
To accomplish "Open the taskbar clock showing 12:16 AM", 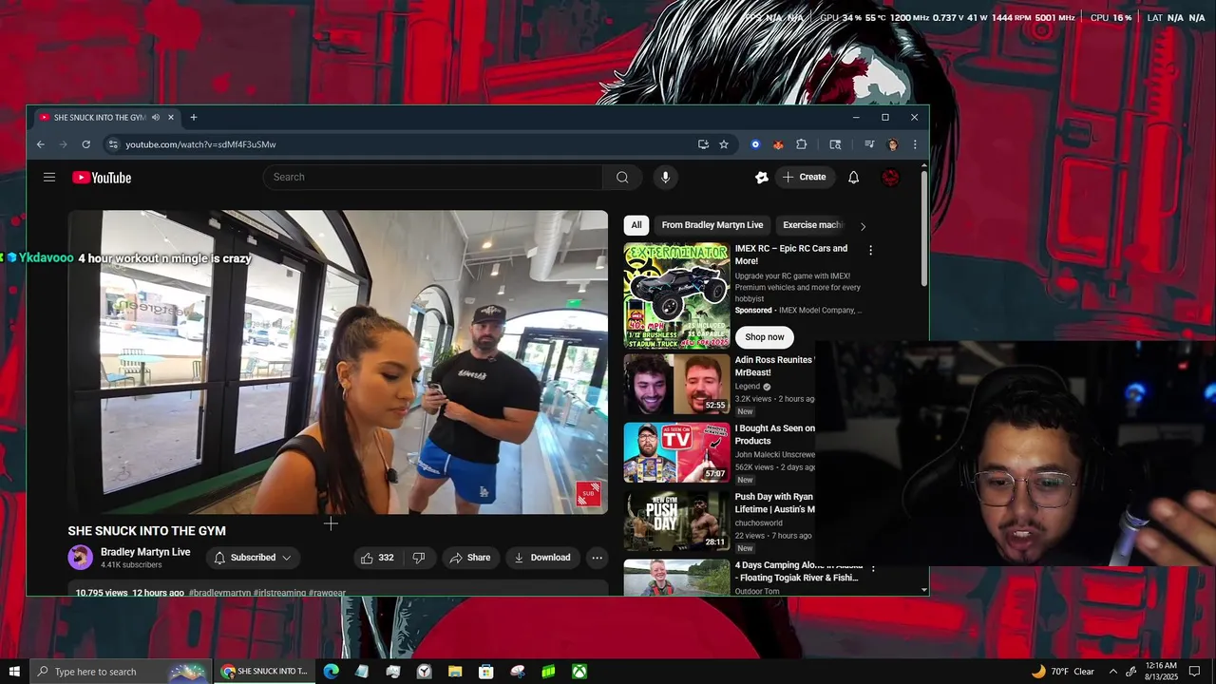I will [1162, 672].
